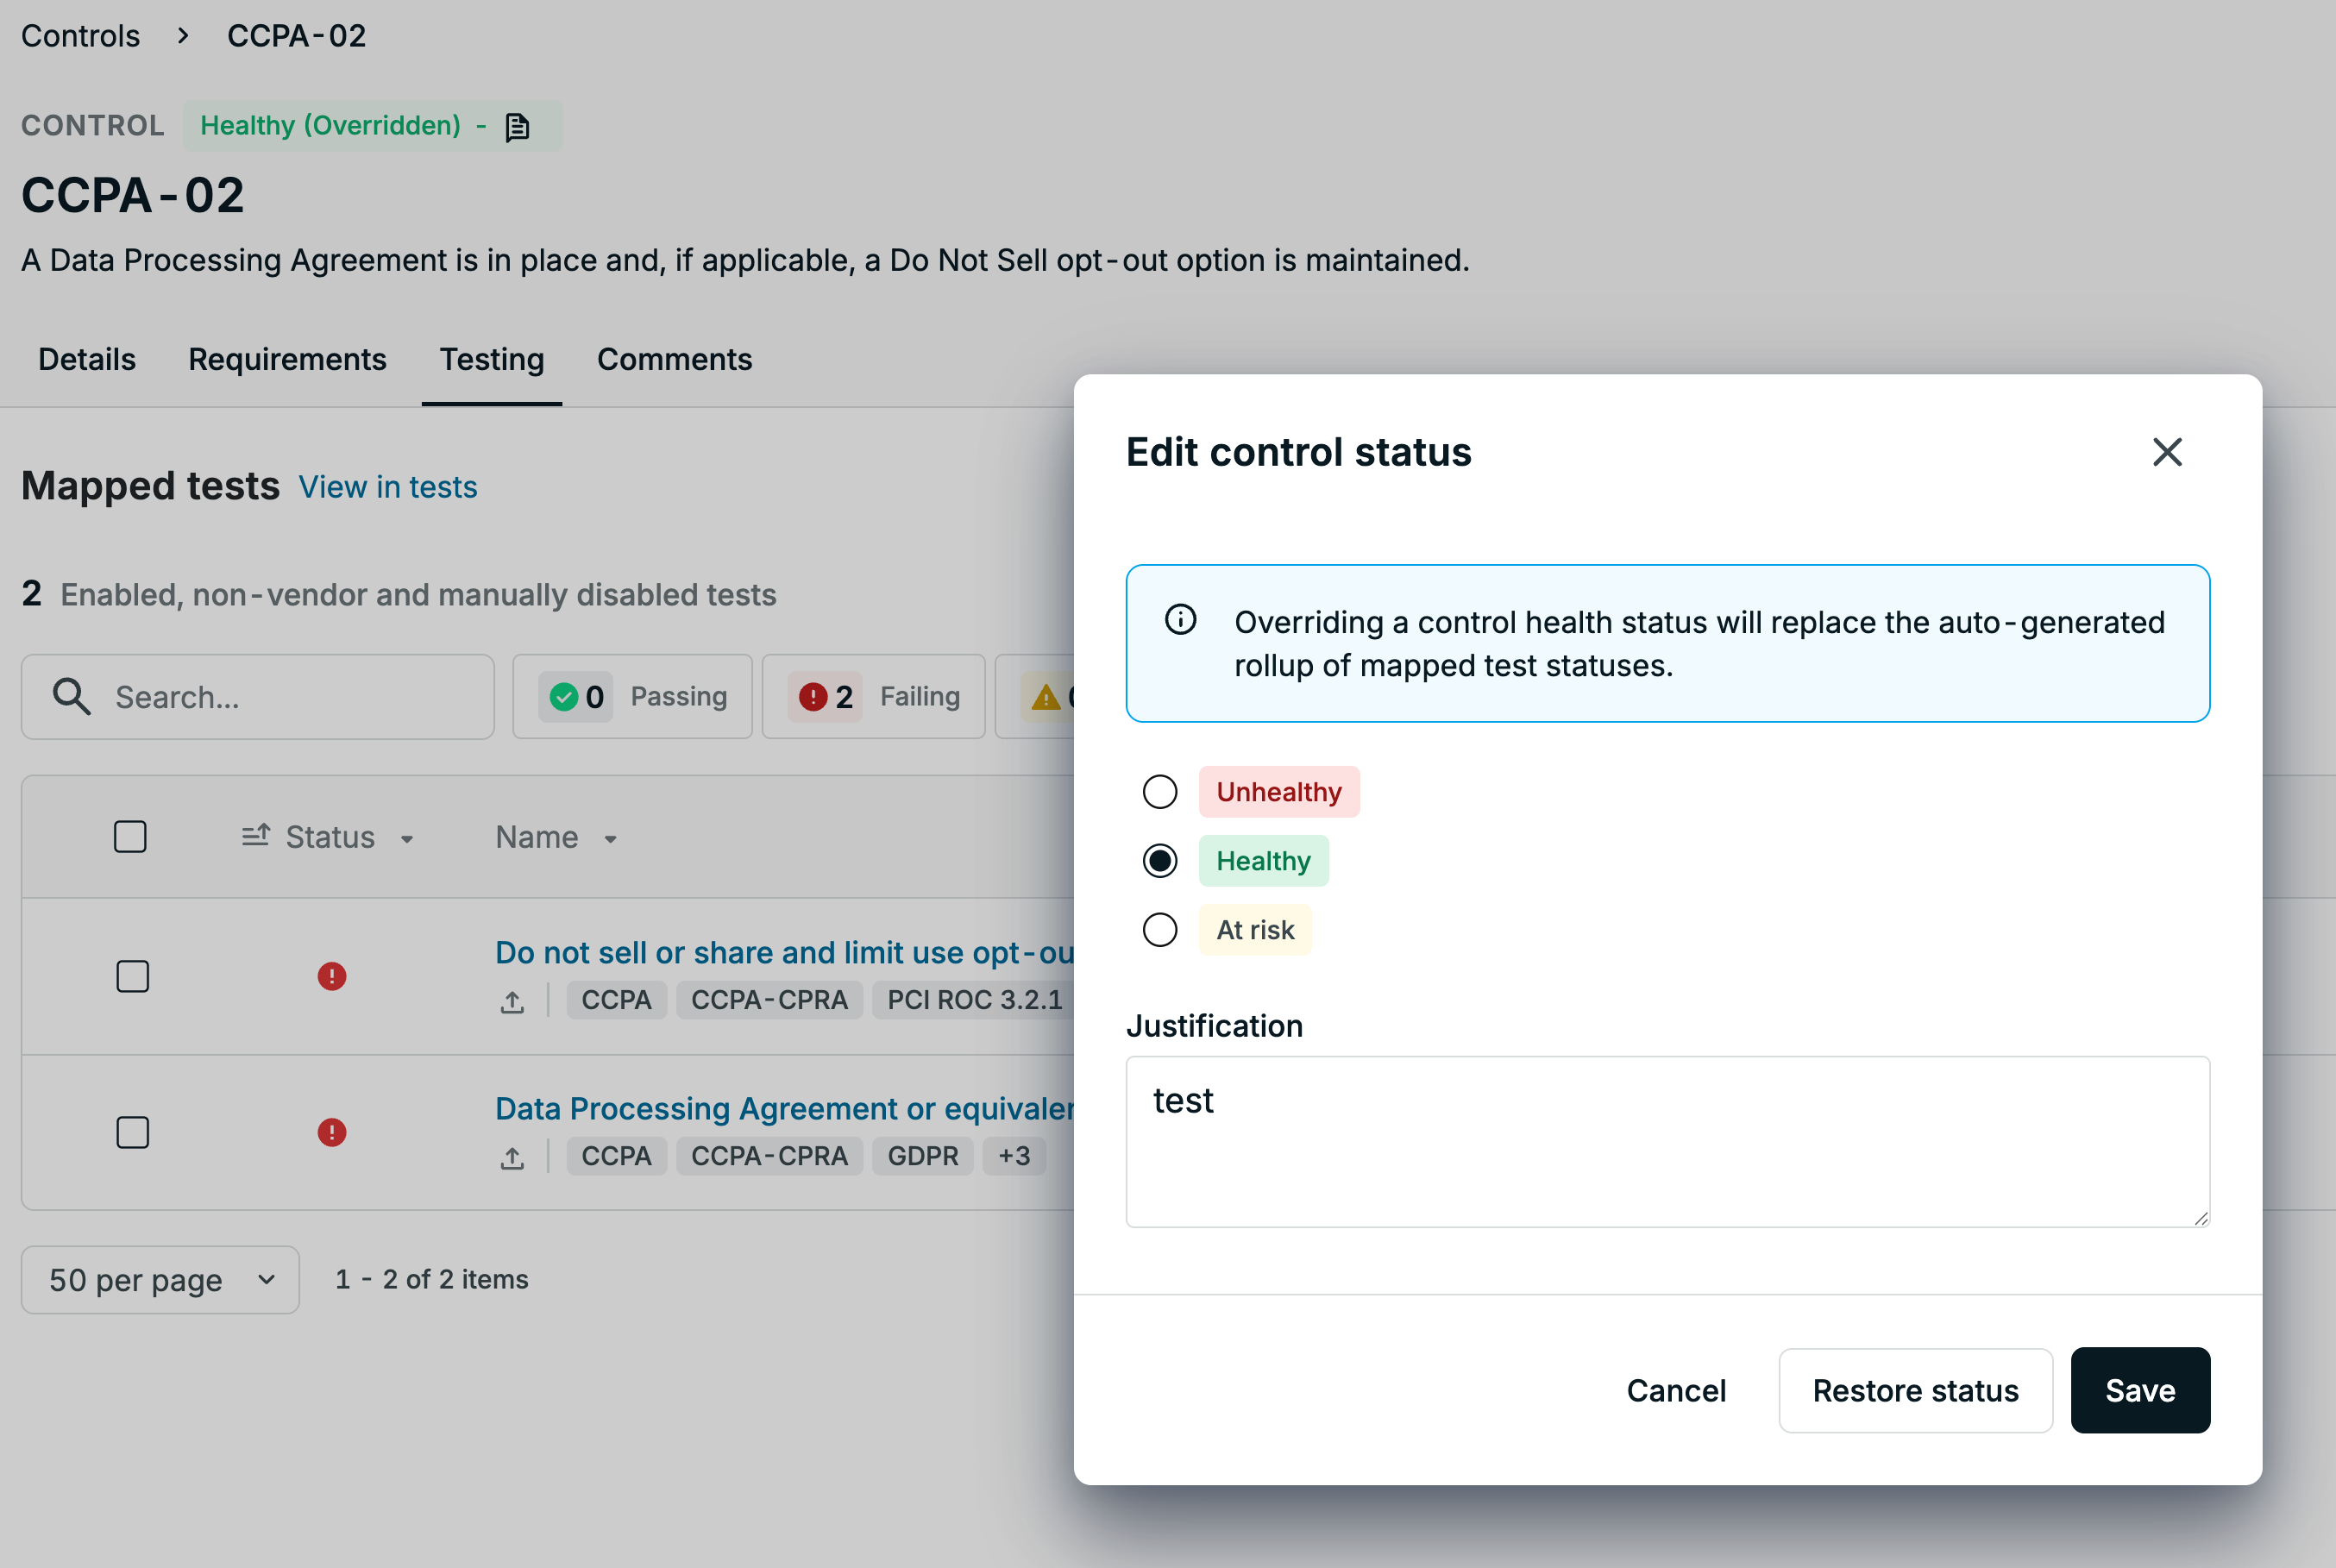Image resolution: width=2336 pixels, height=1568 pixels.
Task: Click the 1 - 2 of 2 items text
Action: pyautogui.click(x=432, y=1279)
